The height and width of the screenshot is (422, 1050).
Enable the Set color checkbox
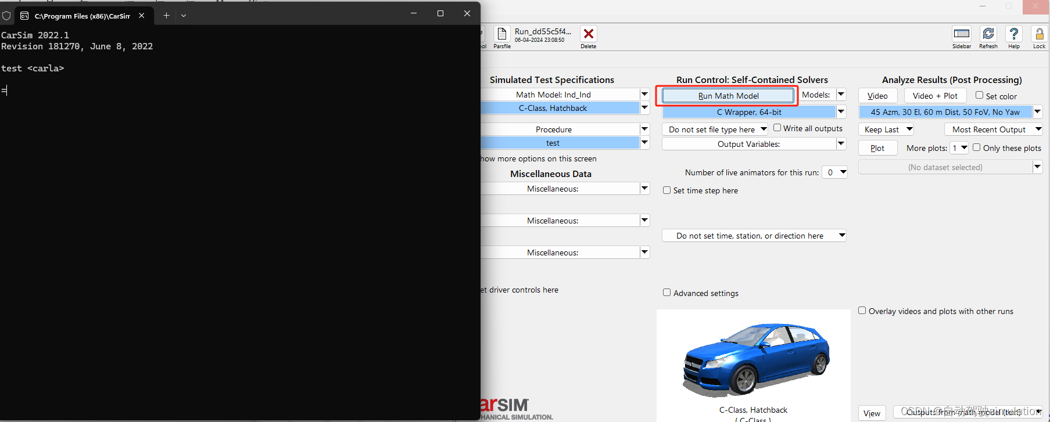point(980,95)
